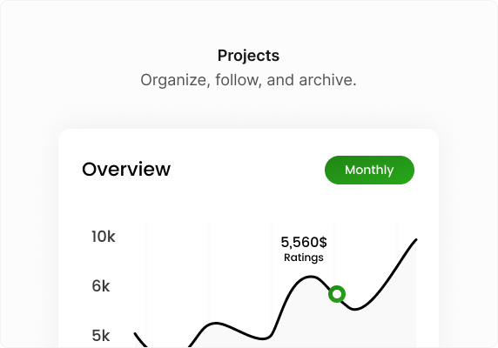Click the 'Organize, follow, and archive.' subtitle
Viewport: 498px width, 348px height.
point(249,80)
